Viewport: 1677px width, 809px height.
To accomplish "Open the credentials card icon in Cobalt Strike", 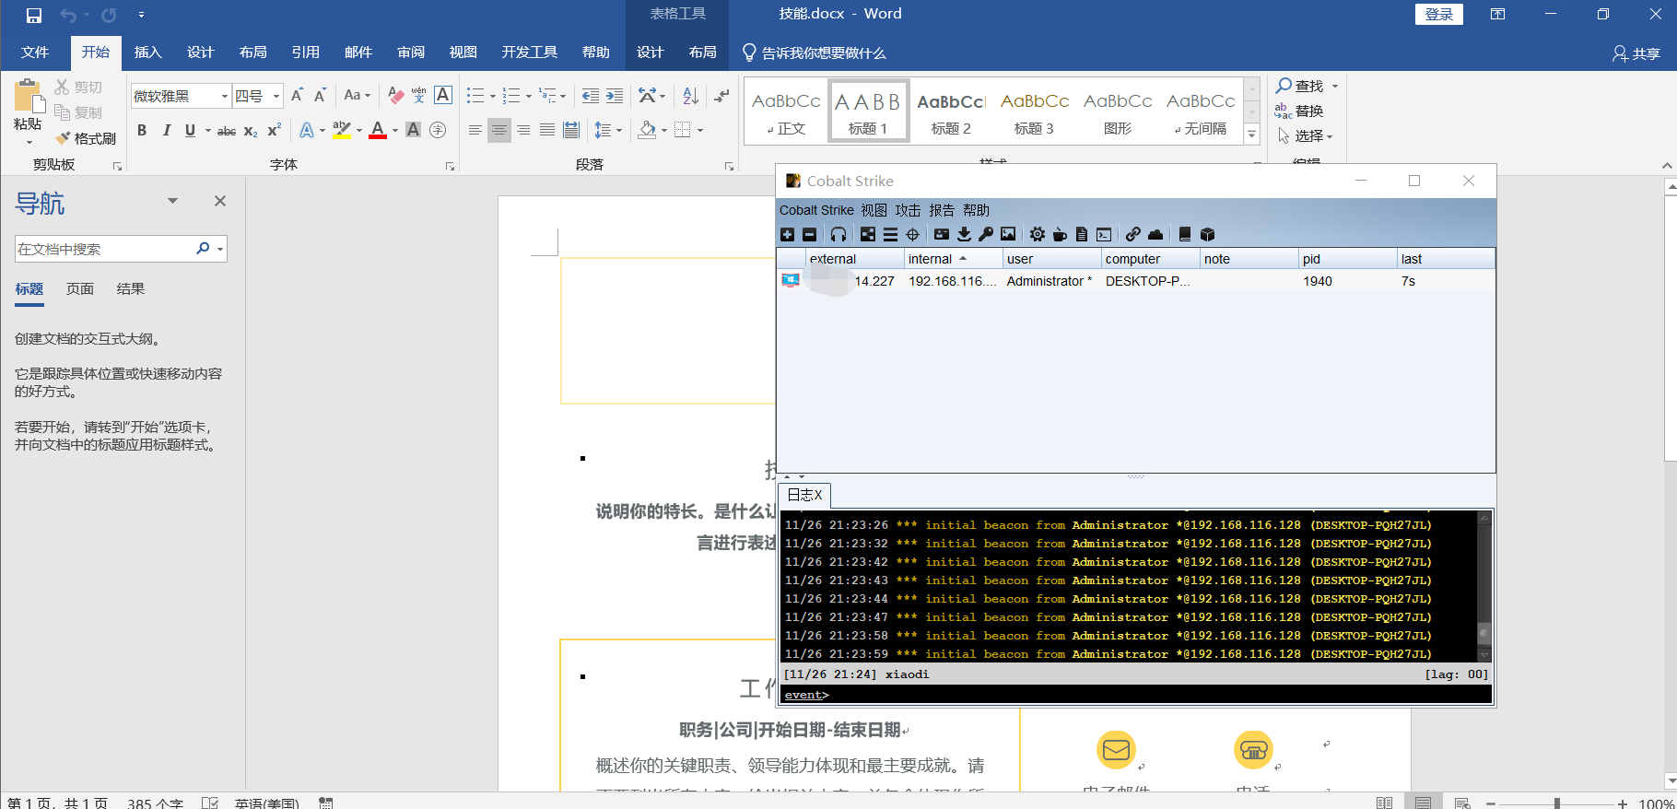I will point(942,234).
